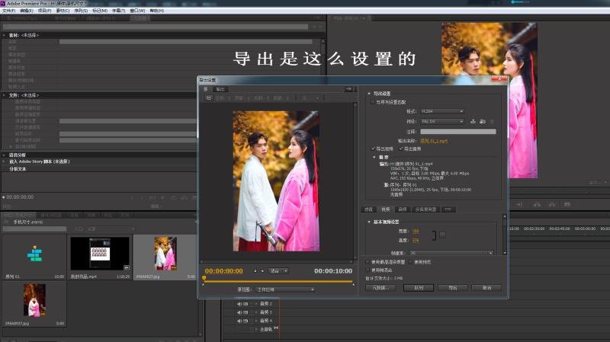Viewport: 610px width, 342px height.
Task: Mute the 音频 2 track speaker icon
Action: tap(239, 304)
